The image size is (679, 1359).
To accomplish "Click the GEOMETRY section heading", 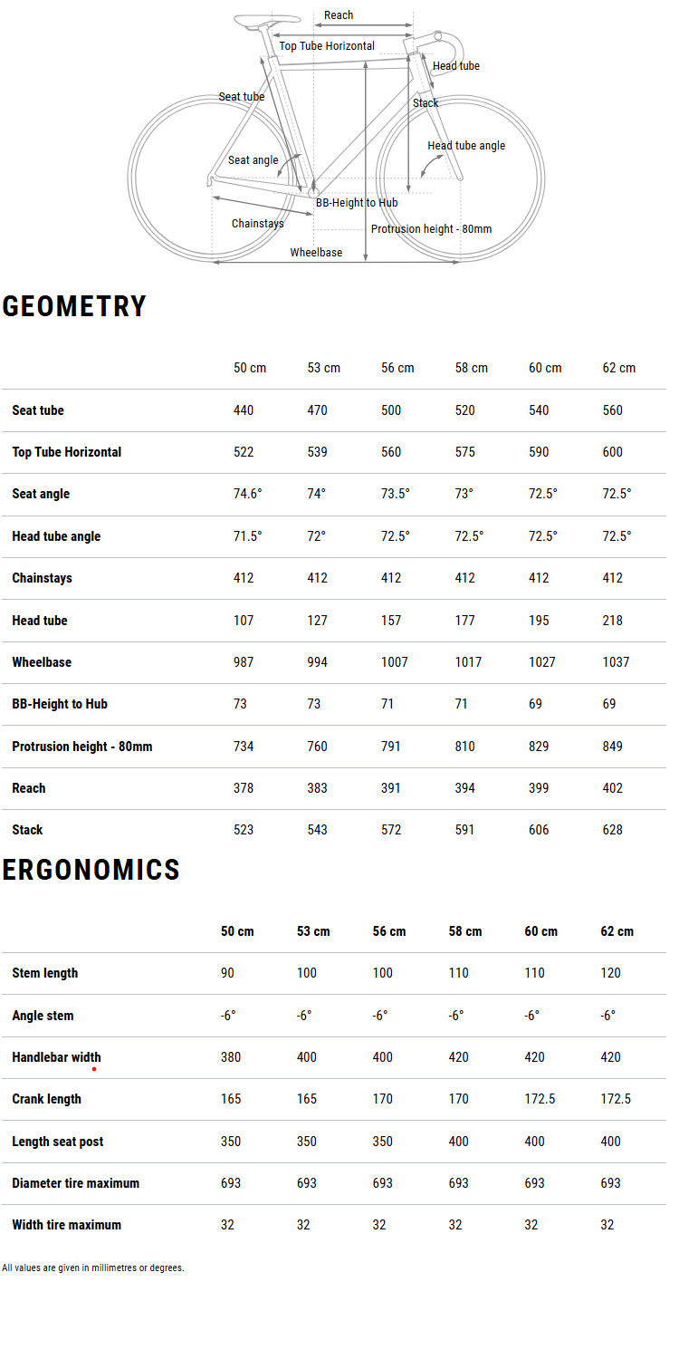I will click(x=74, y=306).
